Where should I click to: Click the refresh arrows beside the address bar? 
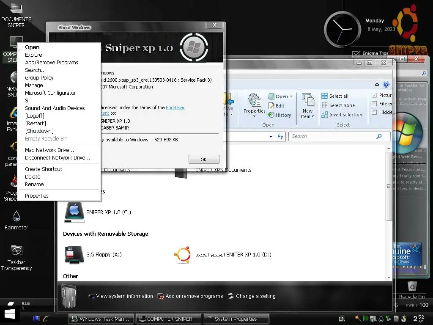[280, 137]
